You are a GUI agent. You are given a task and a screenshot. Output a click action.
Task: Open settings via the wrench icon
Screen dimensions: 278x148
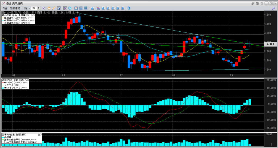point(274,8)
